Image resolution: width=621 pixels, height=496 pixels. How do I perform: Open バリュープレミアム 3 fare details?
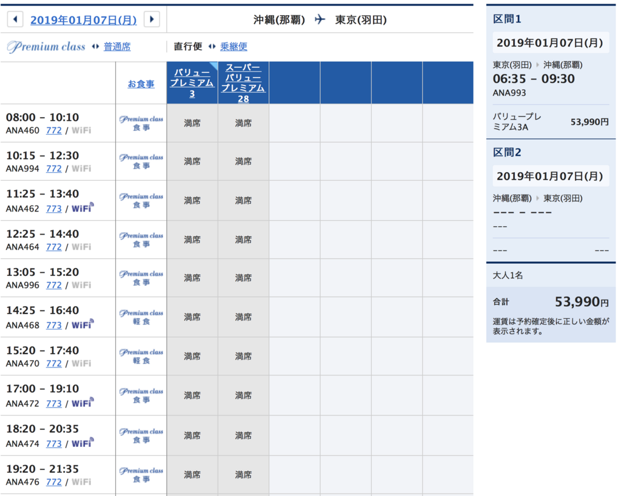[x=192, y=83]
